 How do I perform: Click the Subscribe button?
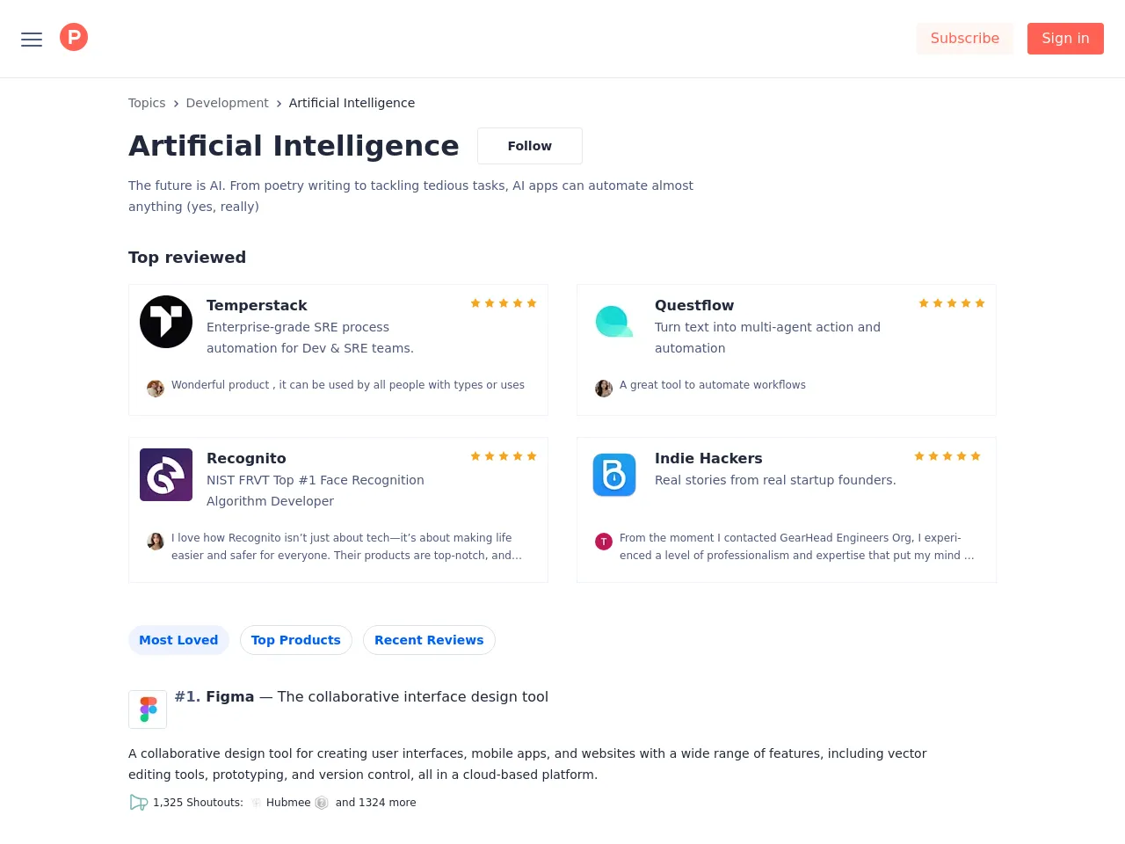[964, 39]
